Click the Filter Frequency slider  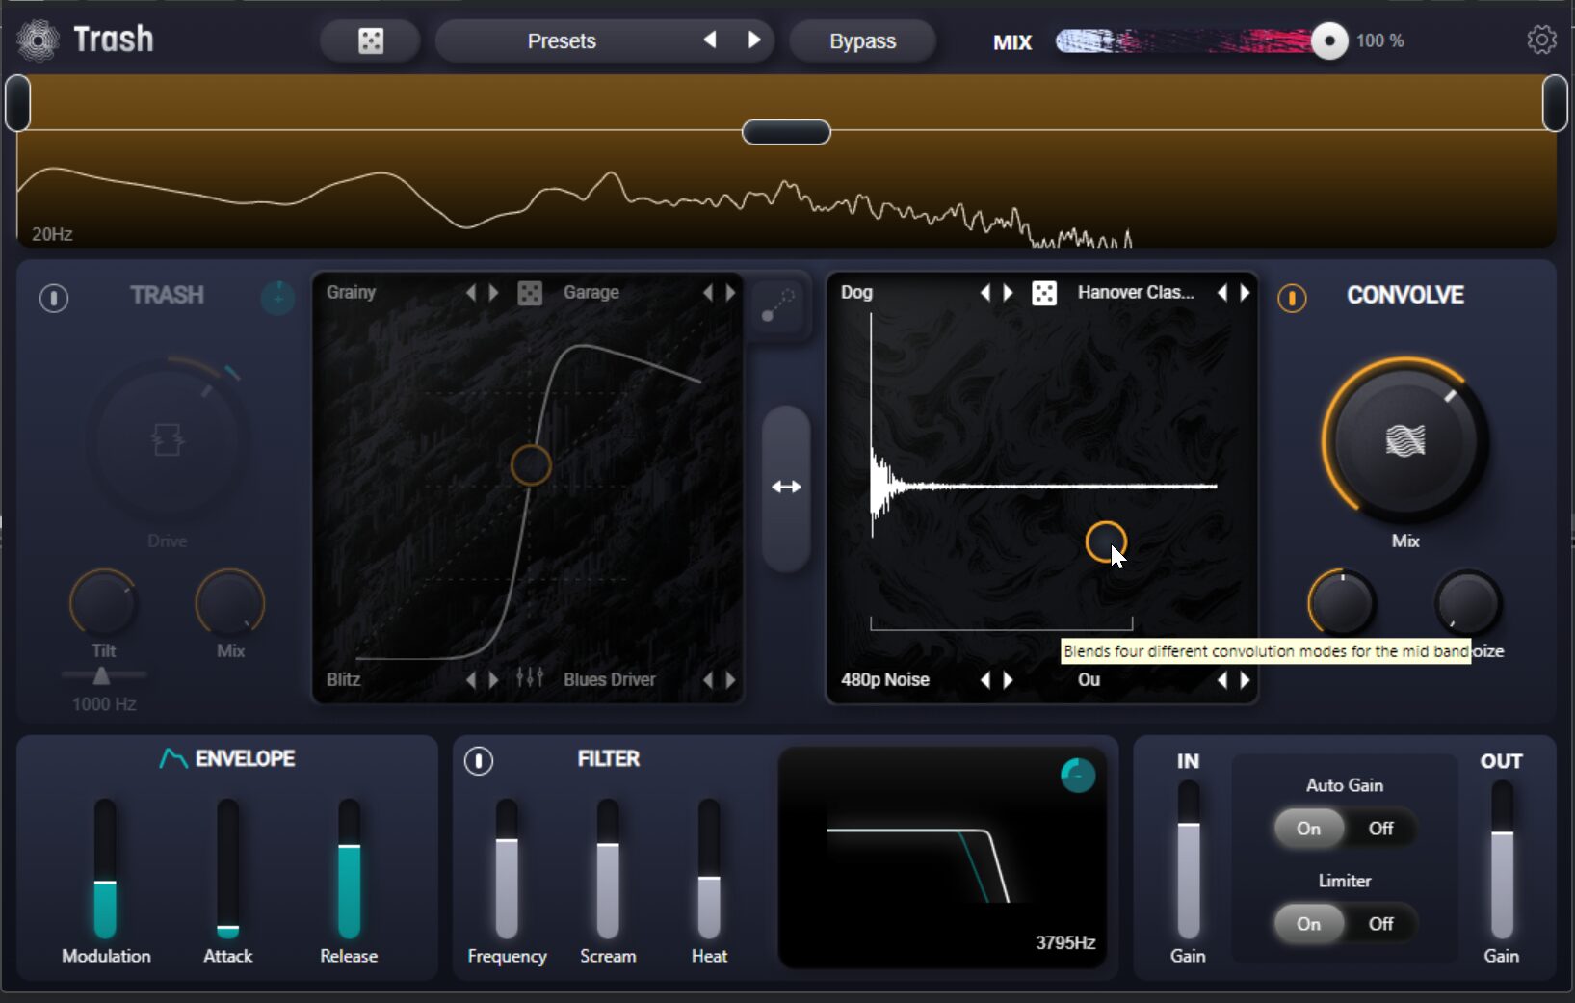click(x=507, y=868)
